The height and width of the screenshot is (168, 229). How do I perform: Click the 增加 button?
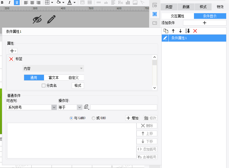coord(132,118)
